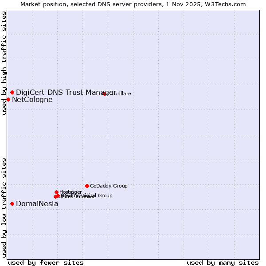Click the DigiCert DNS Trust Manager label
The width and height of the screenshot is (266, 266).
(66, 92)
